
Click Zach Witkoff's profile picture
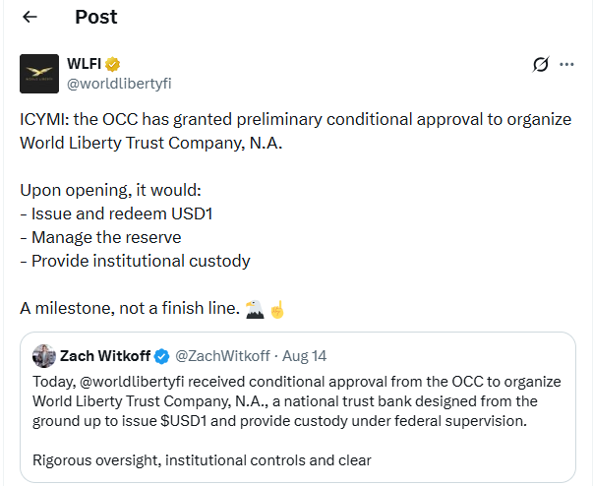click(44, 356)
